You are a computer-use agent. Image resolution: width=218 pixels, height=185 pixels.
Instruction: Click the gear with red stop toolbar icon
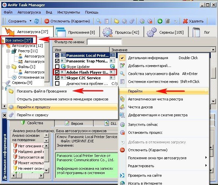tap(150, 21)
